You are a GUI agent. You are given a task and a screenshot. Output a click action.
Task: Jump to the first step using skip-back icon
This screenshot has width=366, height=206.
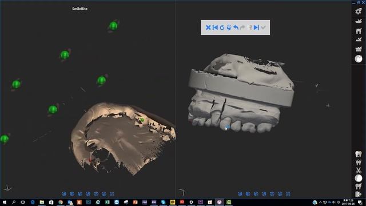pos(215,27)
